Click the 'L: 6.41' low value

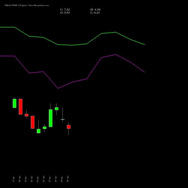[95, 13]
